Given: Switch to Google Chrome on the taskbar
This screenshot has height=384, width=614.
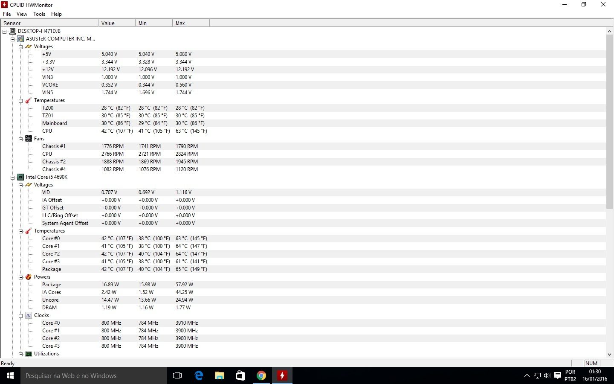Looking at the screenshot, I should tap(261, 375).
